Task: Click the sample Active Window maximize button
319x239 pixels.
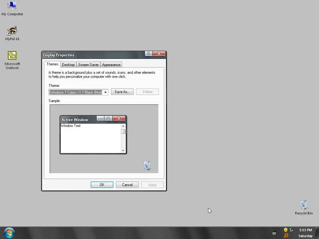Action: (108, 118)
